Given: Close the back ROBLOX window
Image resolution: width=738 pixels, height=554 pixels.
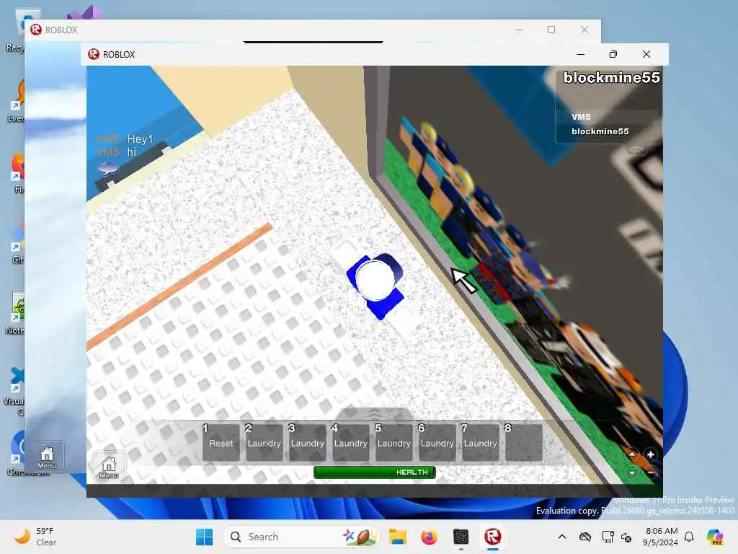Looking at the screenshot, I should click(x=584, y=30).
